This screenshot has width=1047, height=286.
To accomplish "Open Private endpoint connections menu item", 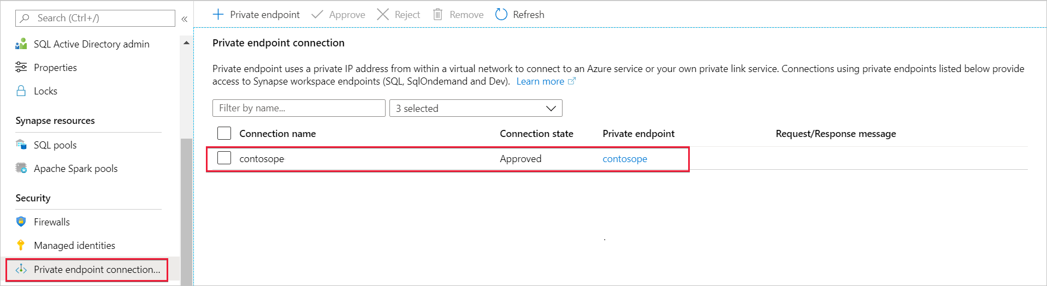I will 97,269.
